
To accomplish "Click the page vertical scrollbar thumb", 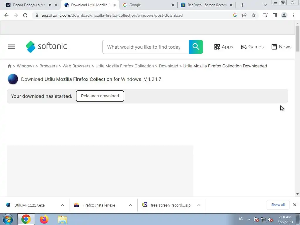I will 297,38.
